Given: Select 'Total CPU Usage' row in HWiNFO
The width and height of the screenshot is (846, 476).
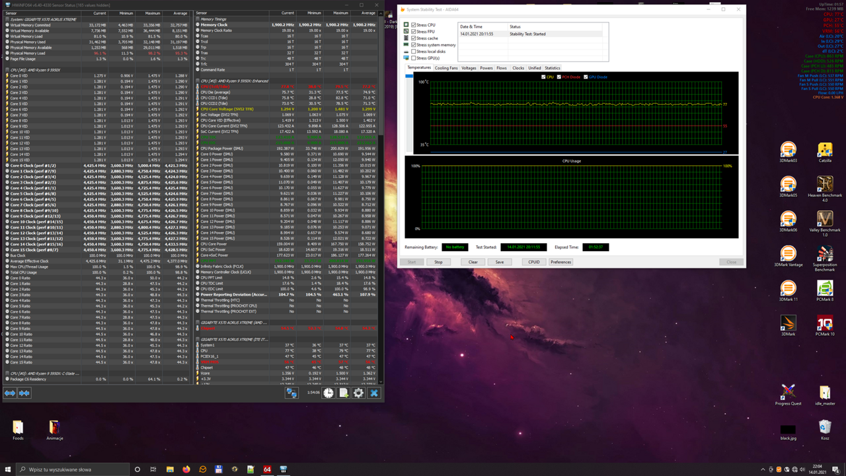Looking at the screenshot, I should click(97, 272).
